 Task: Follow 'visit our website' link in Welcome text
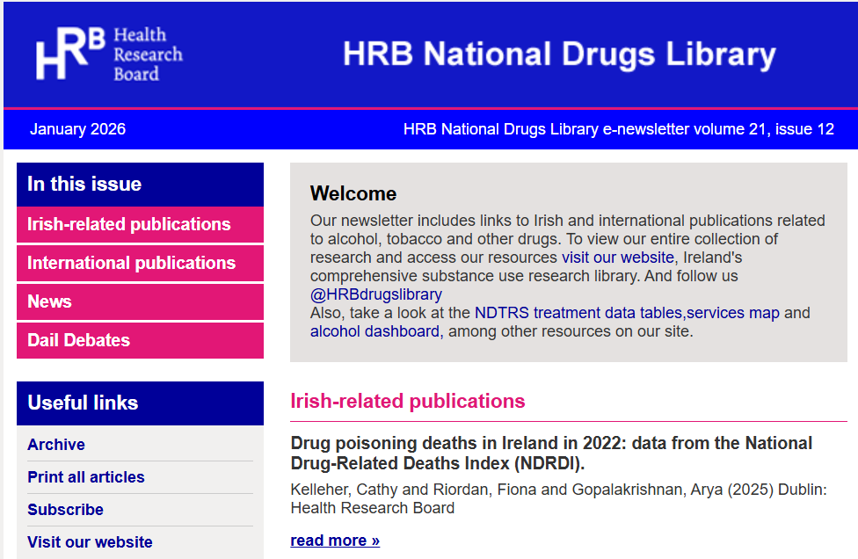click(618, 257)
